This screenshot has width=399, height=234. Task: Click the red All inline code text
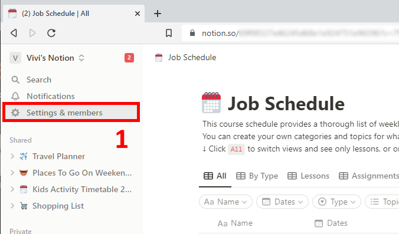coord(236,149)
